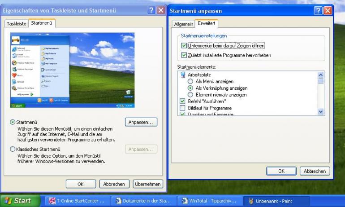The width and height of the screenshot is (345, 207).
Task: Click the Arbeitsplatz list heading text
Action: click(199, 75)
